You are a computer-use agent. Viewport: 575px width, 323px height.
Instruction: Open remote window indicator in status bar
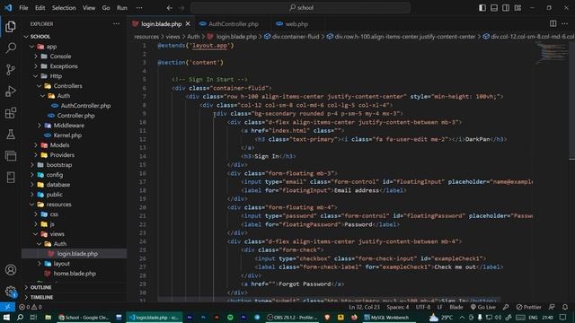pos(7,307)
